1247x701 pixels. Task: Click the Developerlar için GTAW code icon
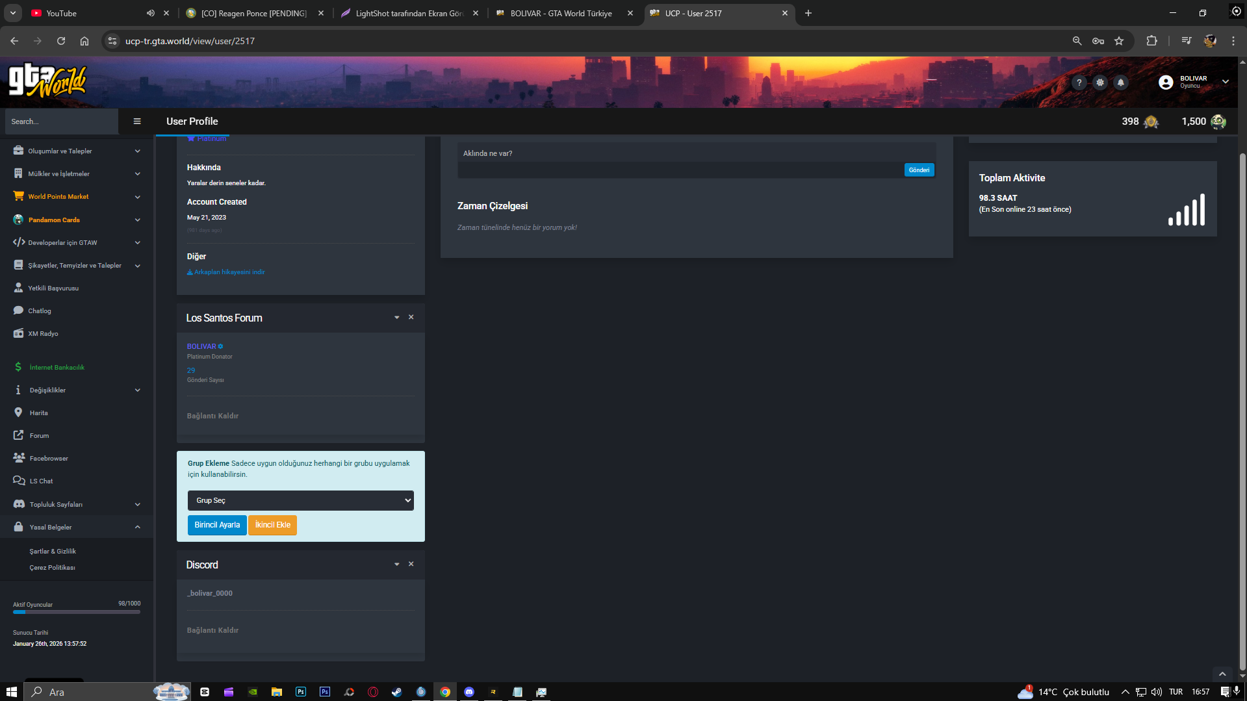click(19, 242)
